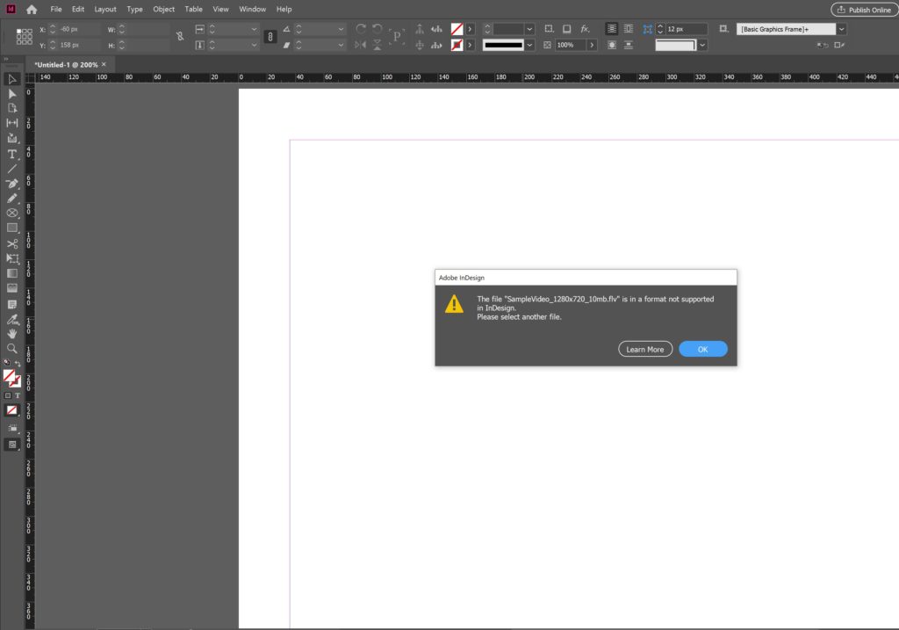Open the Window menu

[x=252, y=9]
